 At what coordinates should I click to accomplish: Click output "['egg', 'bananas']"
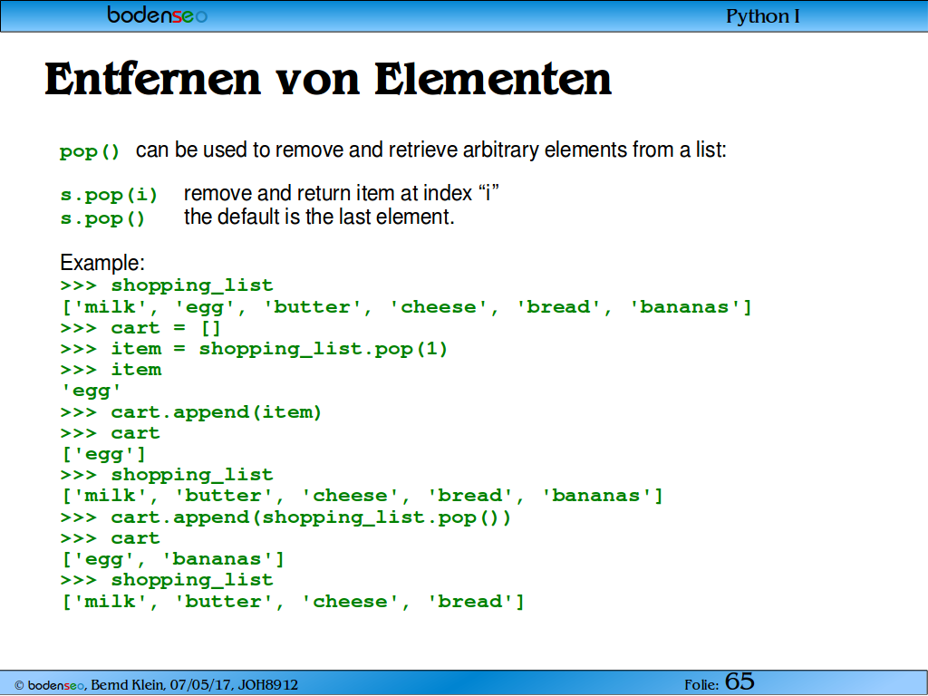[x=173, y=559]
